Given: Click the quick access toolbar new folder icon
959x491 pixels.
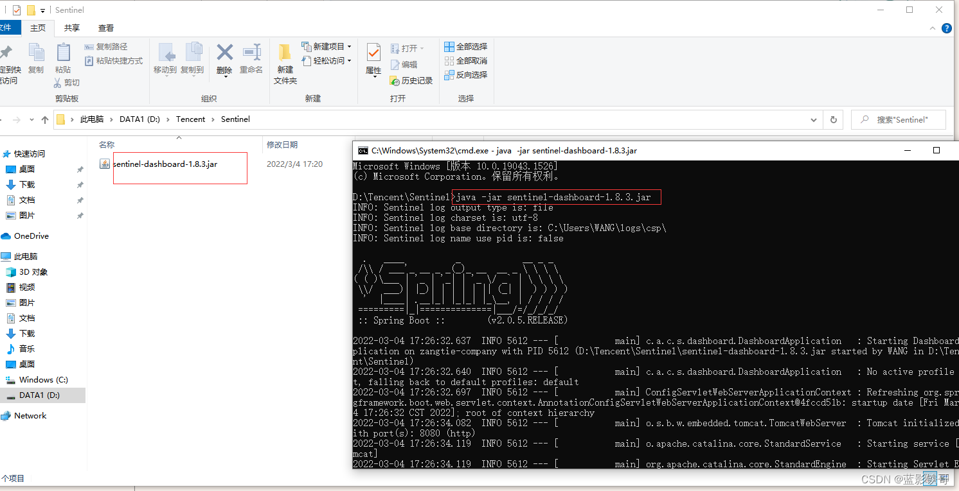Looking at the screenshot, I should (x=31, y=10).
